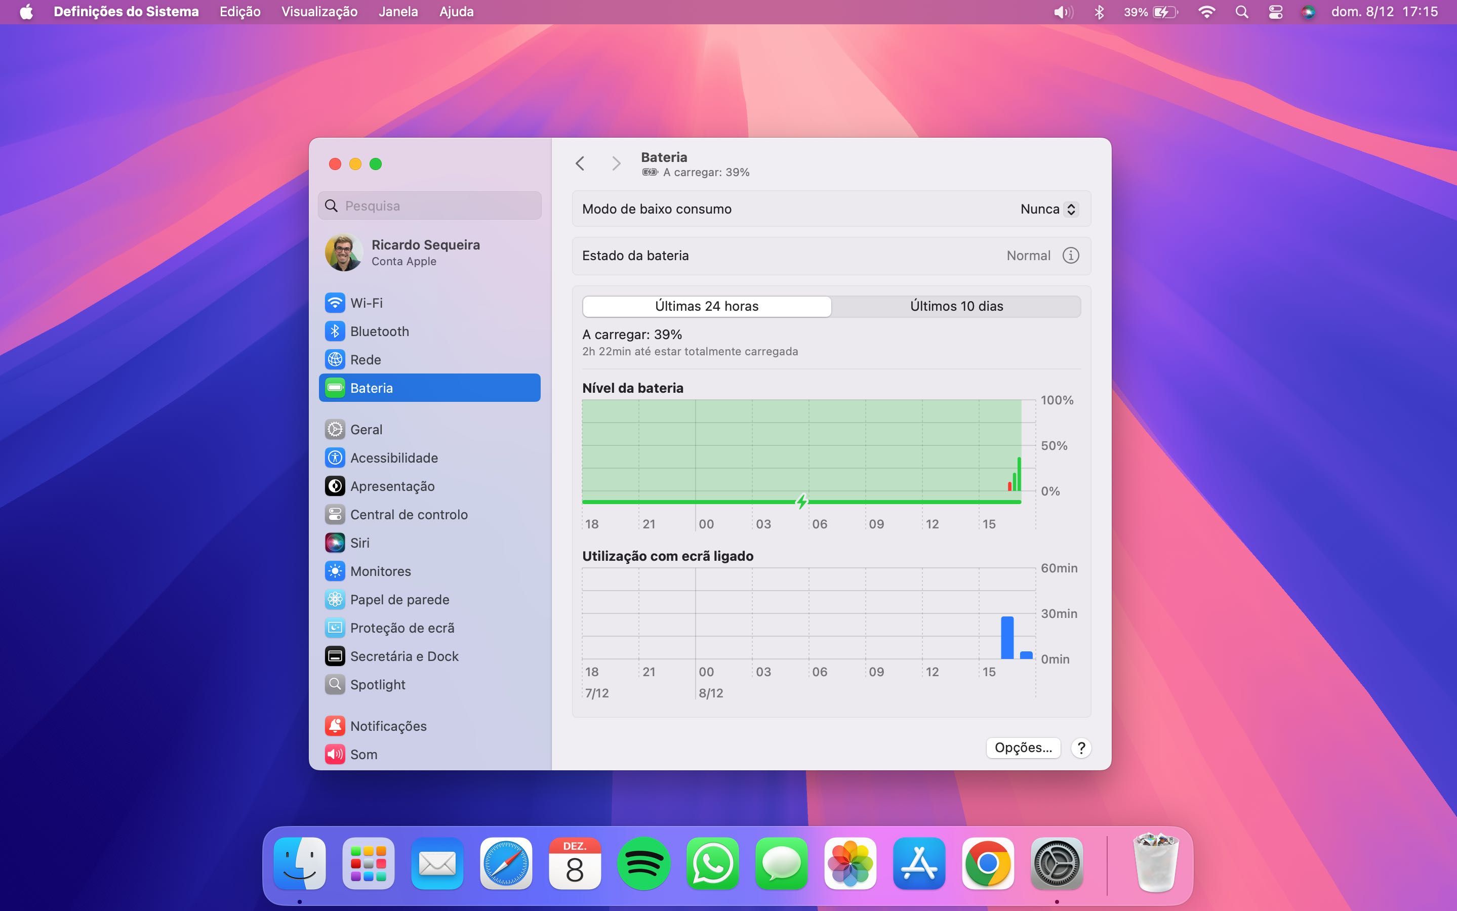This screenshot has width=1457, height=911.
Task: Open Proteção de ecrã settings
Action: point(429,627)
